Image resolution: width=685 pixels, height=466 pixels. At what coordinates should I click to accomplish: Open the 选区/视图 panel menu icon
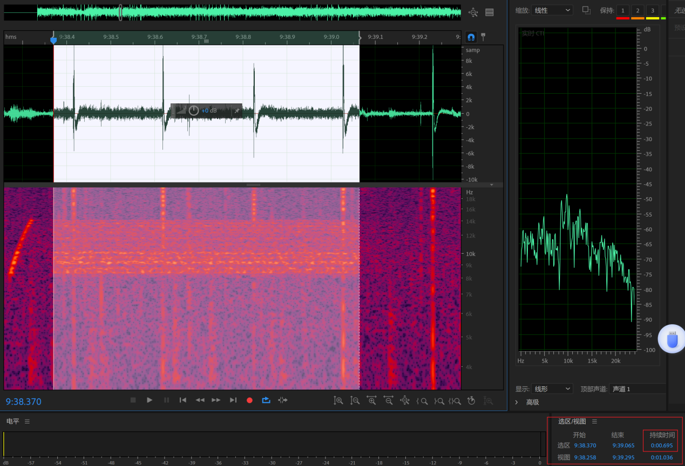click(x=594, y=421)
